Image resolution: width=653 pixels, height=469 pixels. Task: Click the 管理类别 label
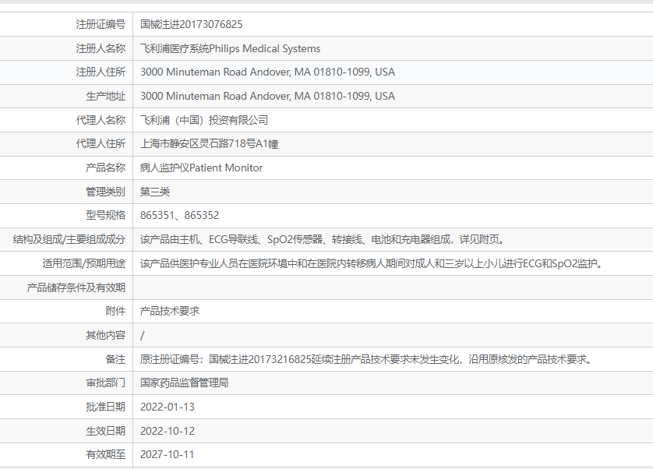[x=105, y=192]
